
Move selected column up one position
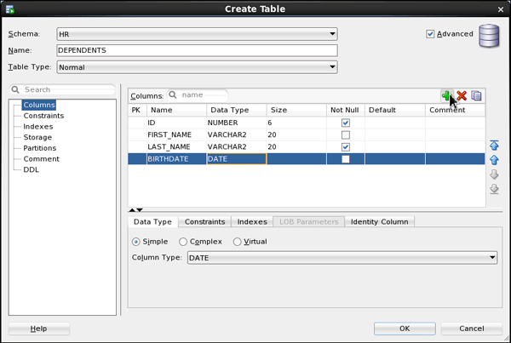click(x=494, y=159)
